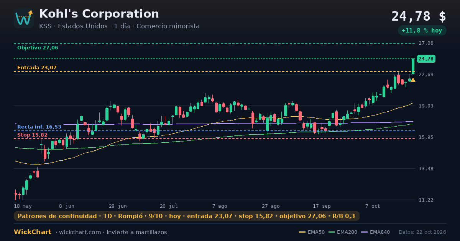This screenshot has height=241, width=460.
Task: Click the green 24,78 current price tag
Action: click(x=426, y=59)
